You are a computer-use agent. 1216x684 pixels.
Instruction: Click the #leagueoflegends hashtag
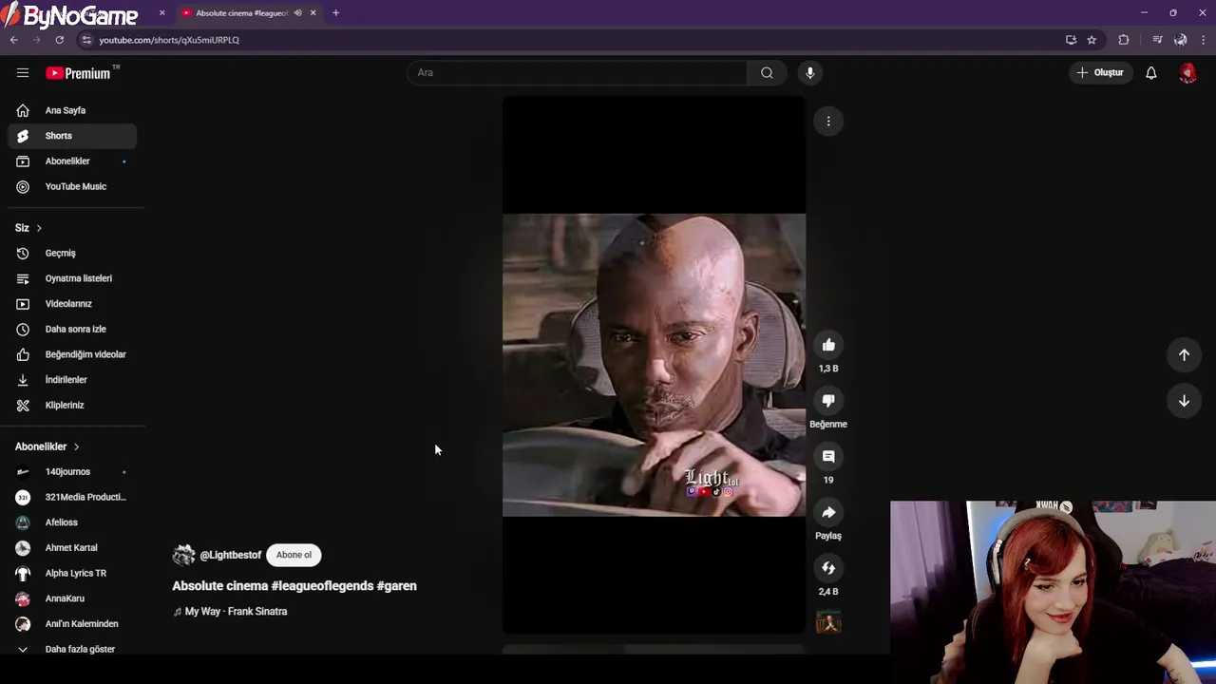pos(322,586)
